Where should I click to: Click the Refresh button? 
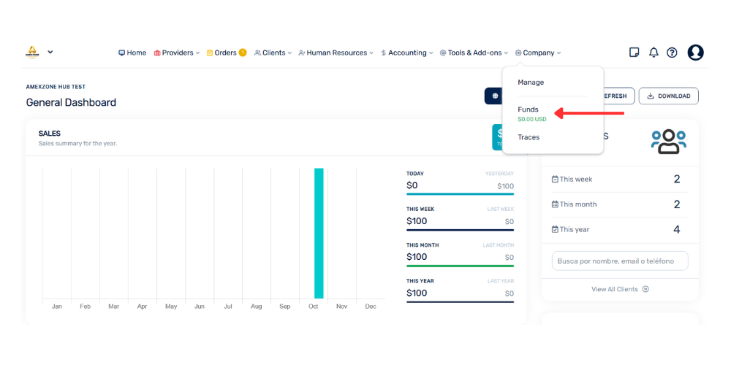tap(618, 96)
